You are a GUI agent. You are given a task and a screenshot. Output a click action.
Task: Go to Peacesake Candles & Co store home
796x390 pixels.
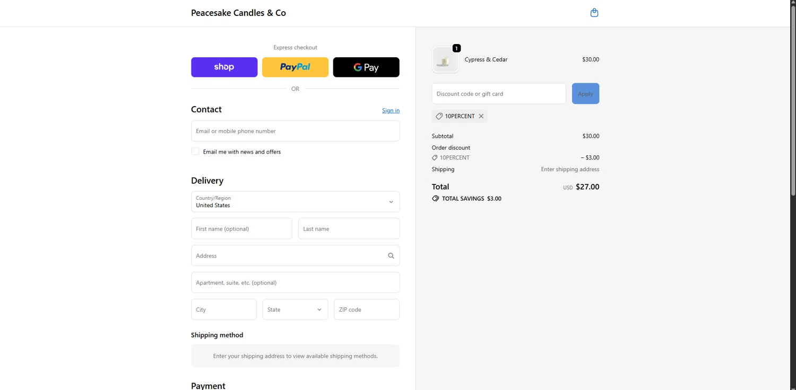click(239, 13)
